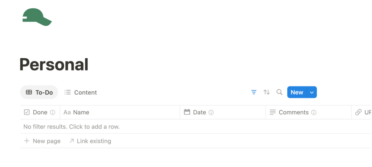Click info icon beside Comments column
The height and width of the screenshot is (167, 372).
(x=314, y=112)
